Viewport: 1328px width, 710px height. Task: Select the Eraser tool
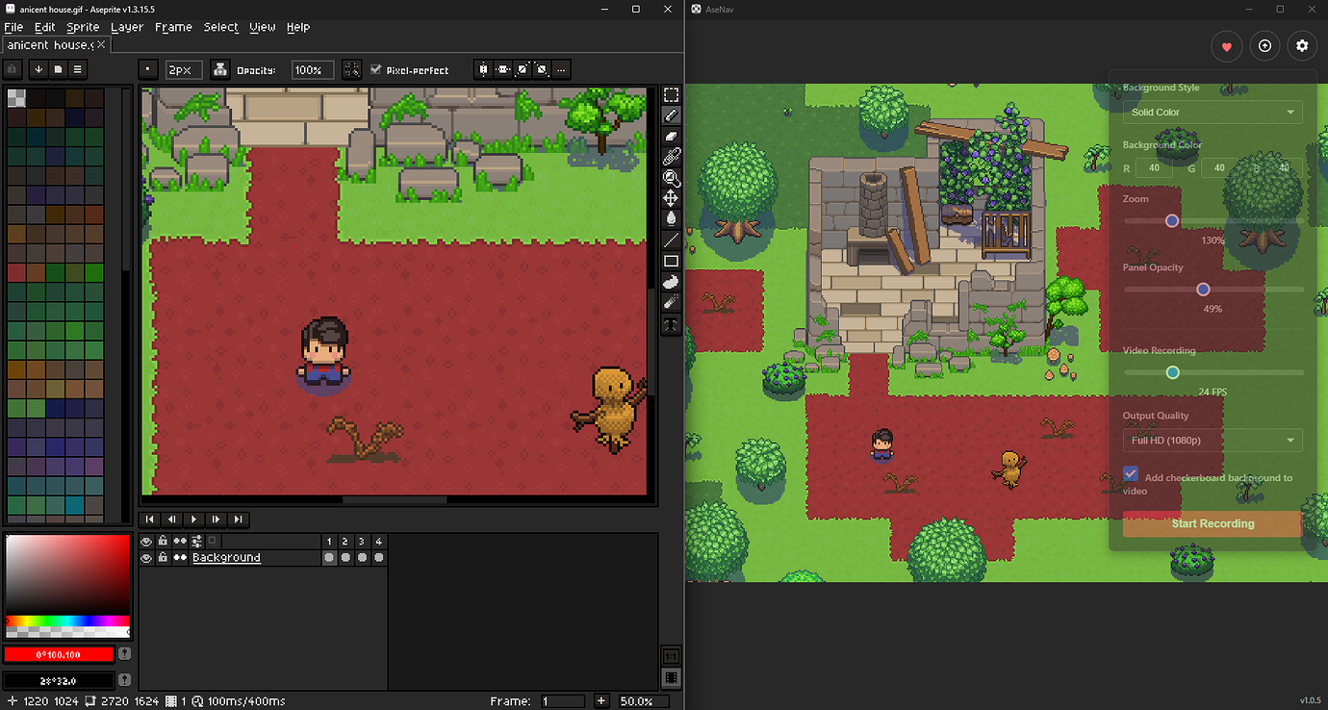(671, 136)
